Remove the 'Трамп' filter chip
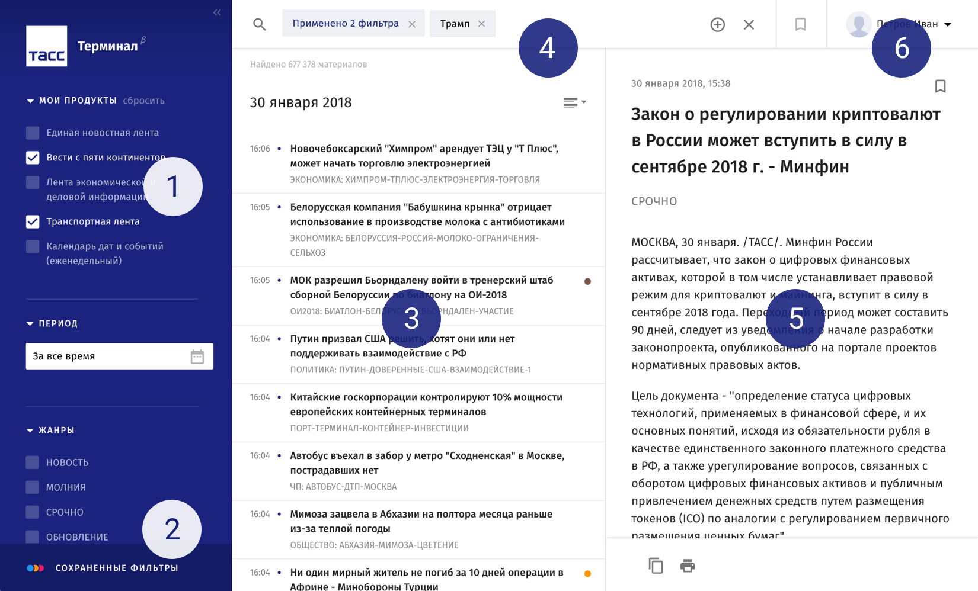978x591 pixels. coord(481,24)
